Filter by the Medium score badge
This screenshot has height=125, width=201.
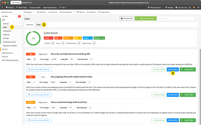click(x=68, y=38)
